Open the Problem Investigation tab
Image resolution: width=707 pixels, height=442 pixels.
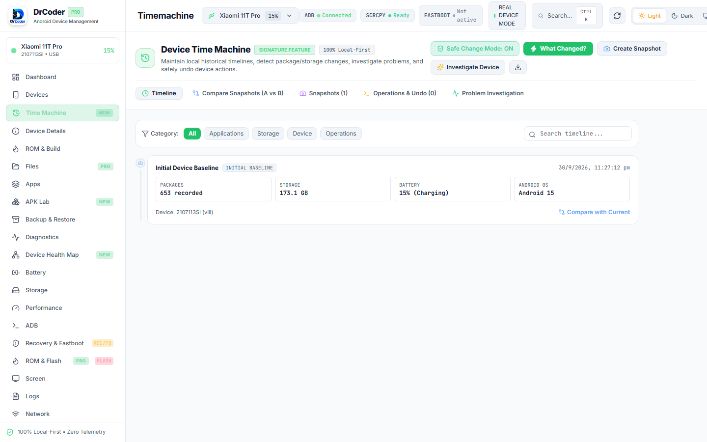click(488, 93)
